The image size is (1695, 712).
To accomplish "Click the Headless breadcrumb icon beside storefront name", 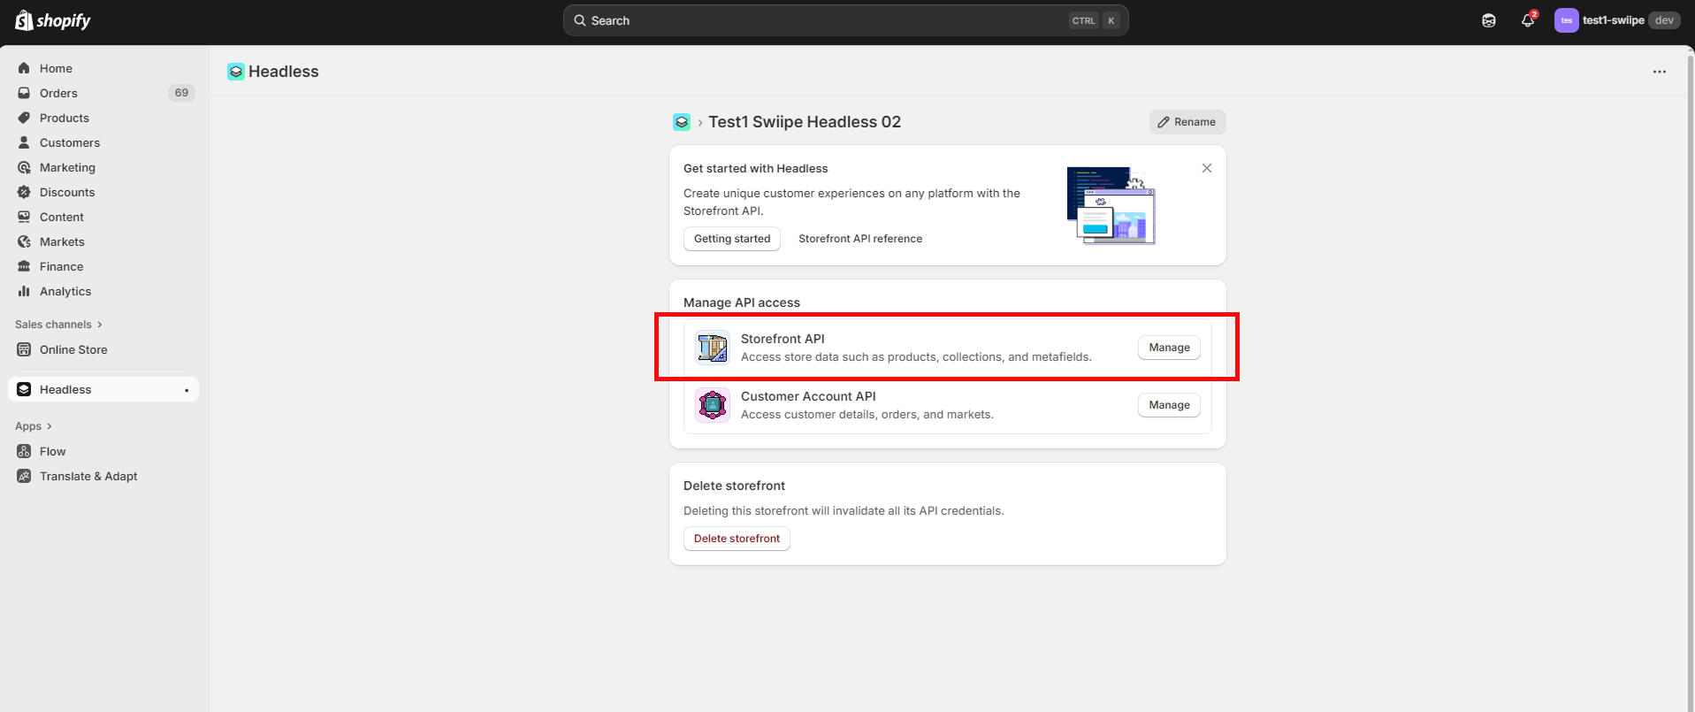I will 681,122.
